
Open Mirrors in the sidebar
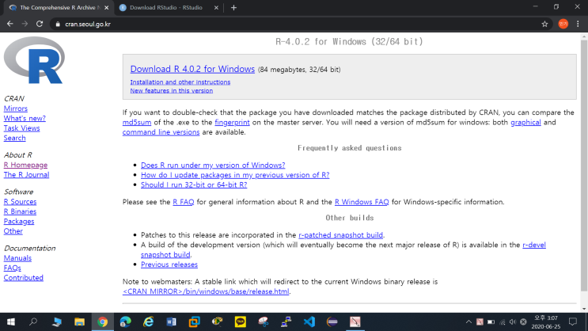[x=15, y=108]
